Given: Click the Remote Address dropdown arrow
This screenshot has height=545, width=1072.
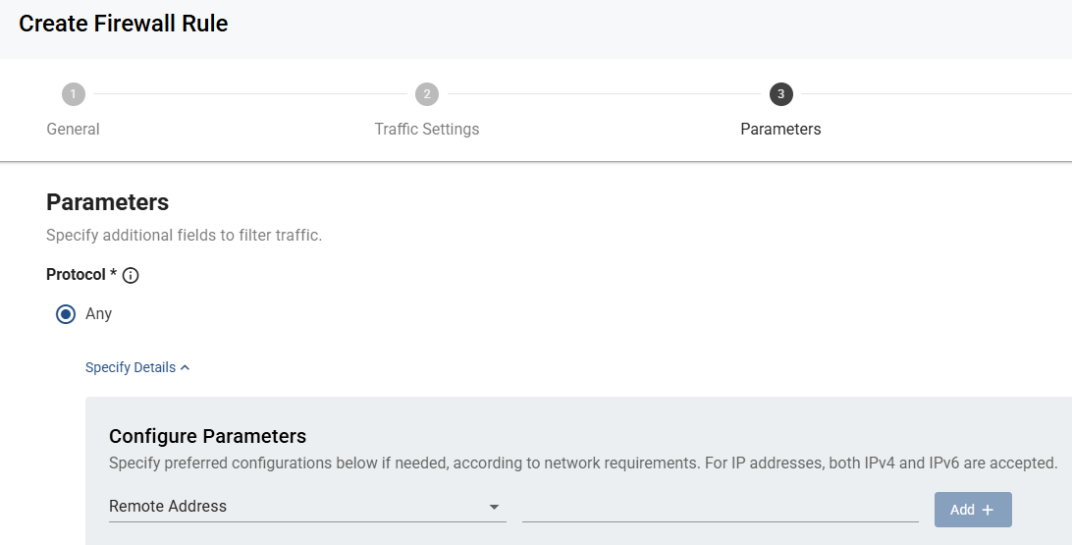Looking at the screenshot, I should tap(494, 508).
